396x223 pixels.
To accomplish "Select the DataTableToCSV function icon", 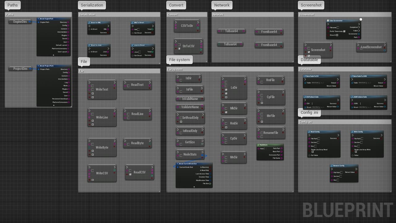I will click(305, 76).
